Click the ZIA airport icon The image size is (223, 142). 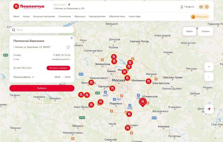coord(138,95)
